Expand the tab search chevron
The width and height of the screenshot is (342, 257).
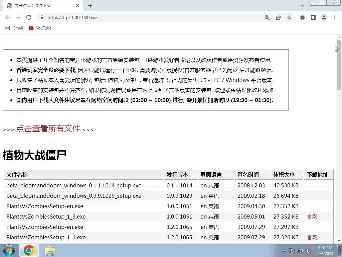click(x=302, y=6)
